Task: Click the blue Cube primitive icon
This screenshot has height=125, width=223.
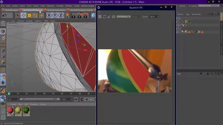Action: coord(93,15)
